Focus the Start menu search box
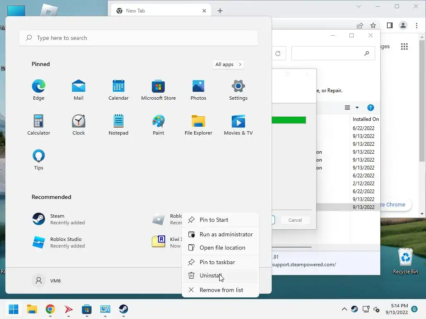The height and width of the screenshot is (319, 426). coord(139,38)
